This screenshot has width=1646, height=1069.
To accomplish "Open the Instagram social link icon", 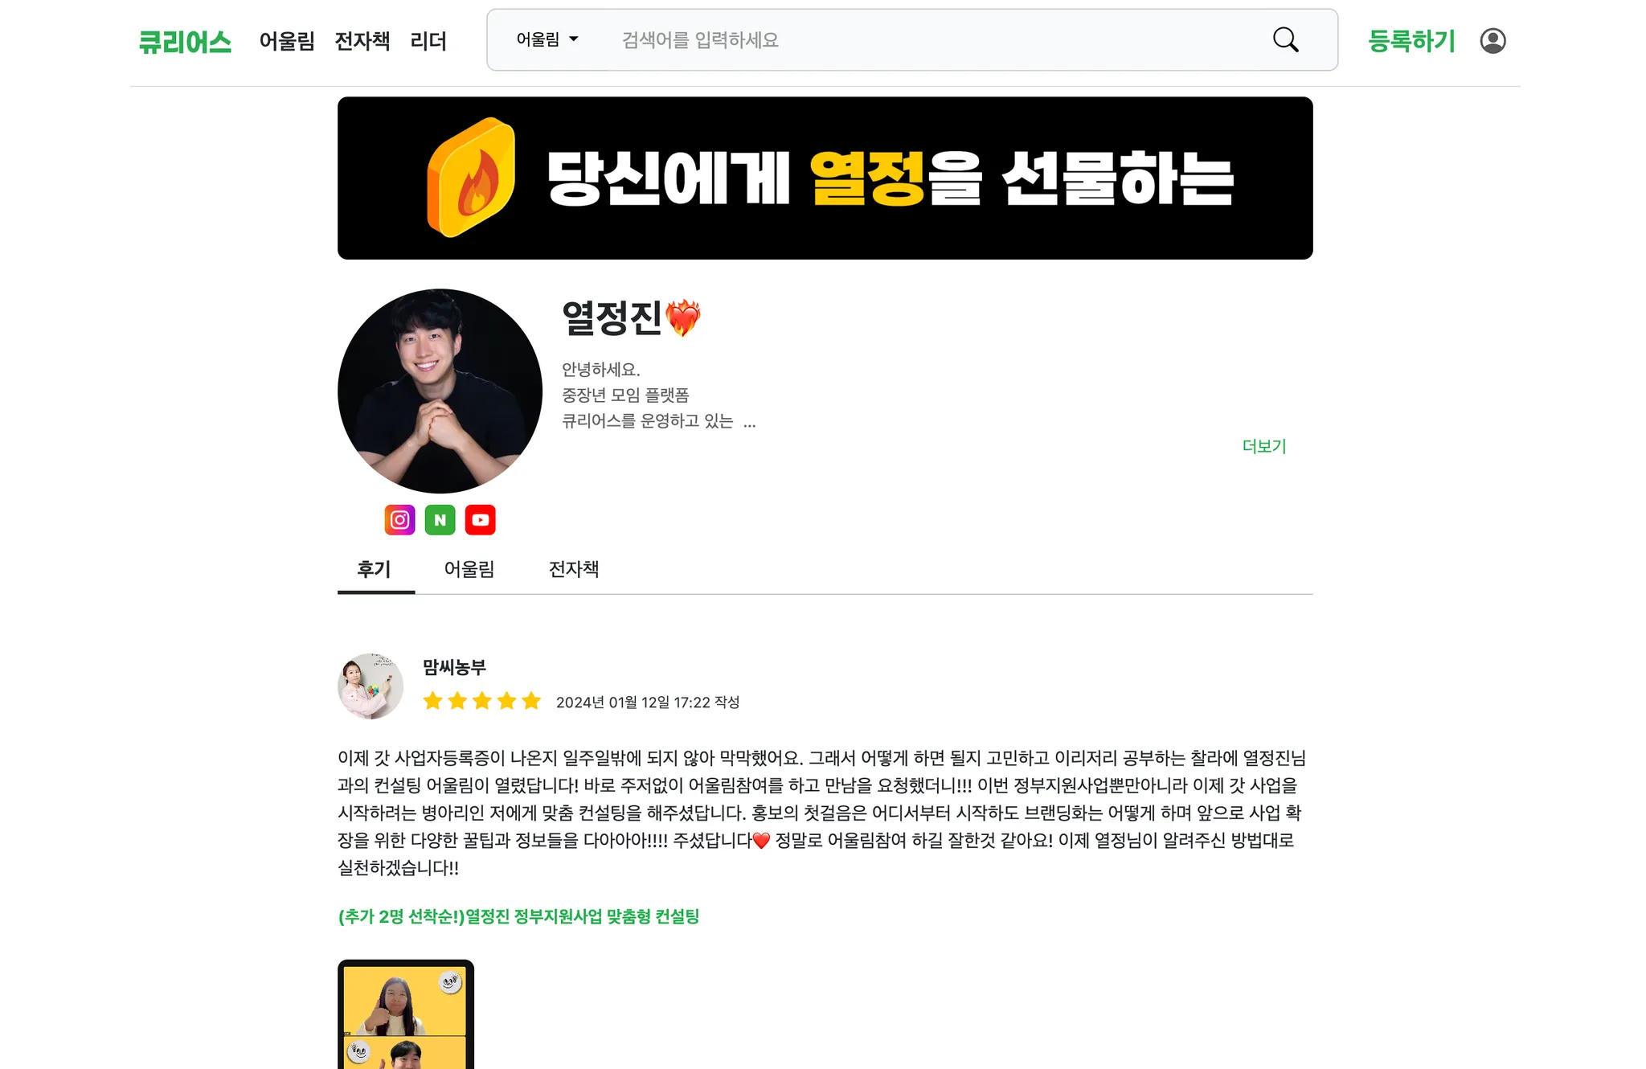I will pyautogui.click(x=399, y=520).
